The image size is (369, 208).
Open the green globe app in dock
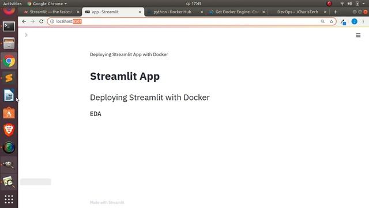pos(9,147)
